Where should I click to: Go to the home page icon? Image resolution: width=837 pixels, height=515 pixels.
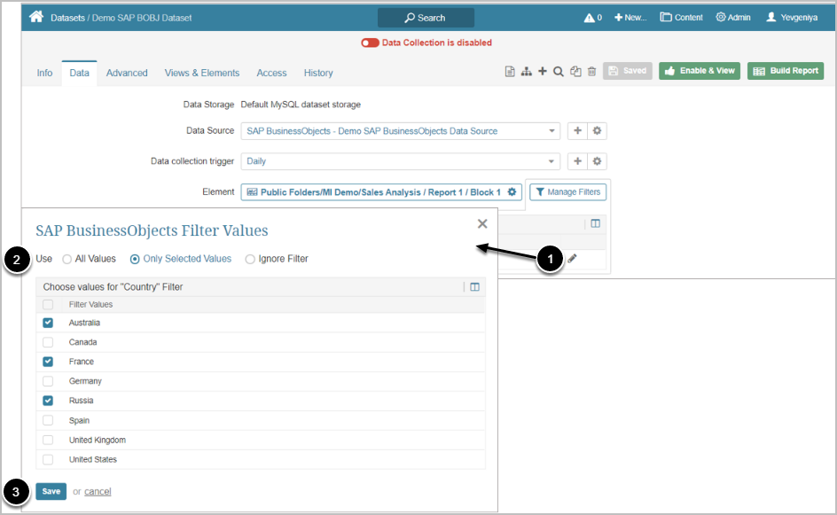[36, 17]
